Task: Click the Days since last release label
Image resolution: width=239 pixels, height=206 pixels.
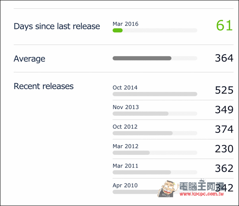Action: point(57,26)
